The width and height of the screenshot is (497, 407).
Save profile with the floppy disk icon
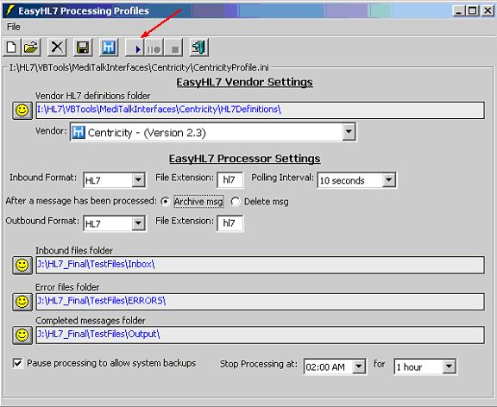[83, 47]
